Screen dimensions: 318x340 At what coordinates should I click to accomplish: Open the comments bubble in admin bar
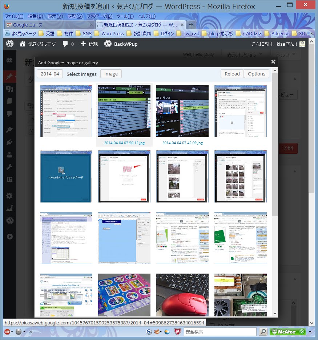(65, 44)
